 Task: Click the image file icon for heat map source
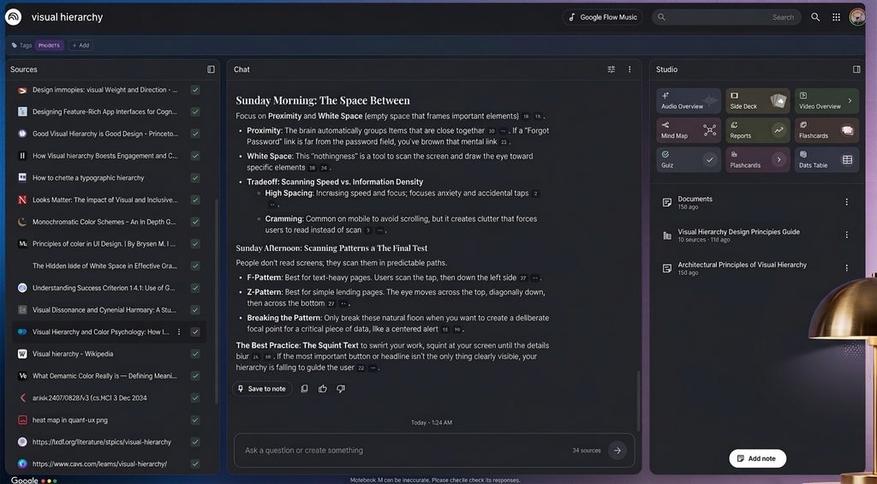[22, 420]
